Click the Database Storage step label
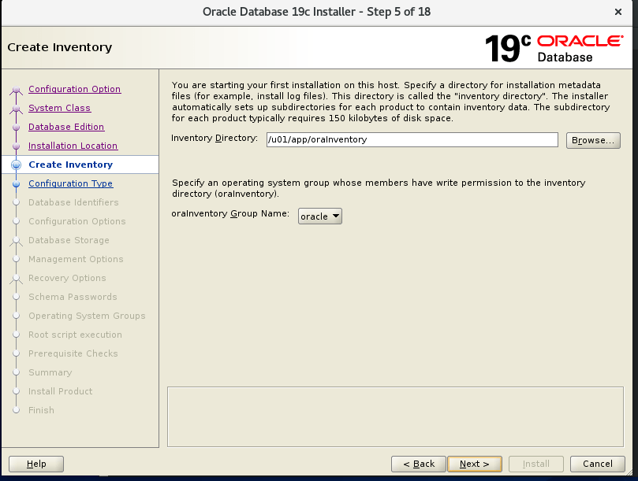The height and width of the screenshot is (481, 638). coord(69,240)
